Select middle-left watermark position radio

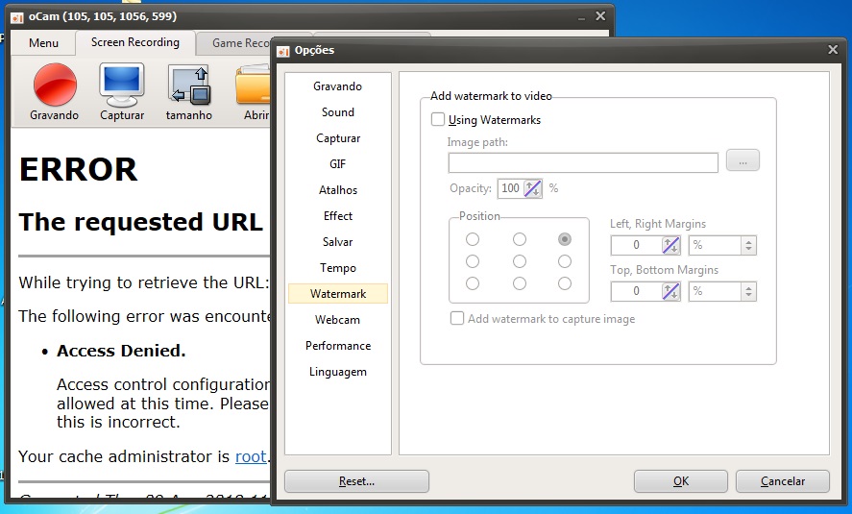[473, 261]
